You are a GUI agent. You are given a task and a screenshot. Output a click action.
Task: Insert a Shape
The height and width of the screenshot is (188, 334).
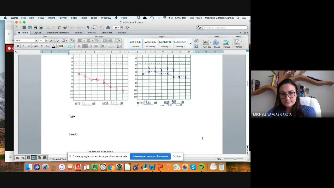217,43
